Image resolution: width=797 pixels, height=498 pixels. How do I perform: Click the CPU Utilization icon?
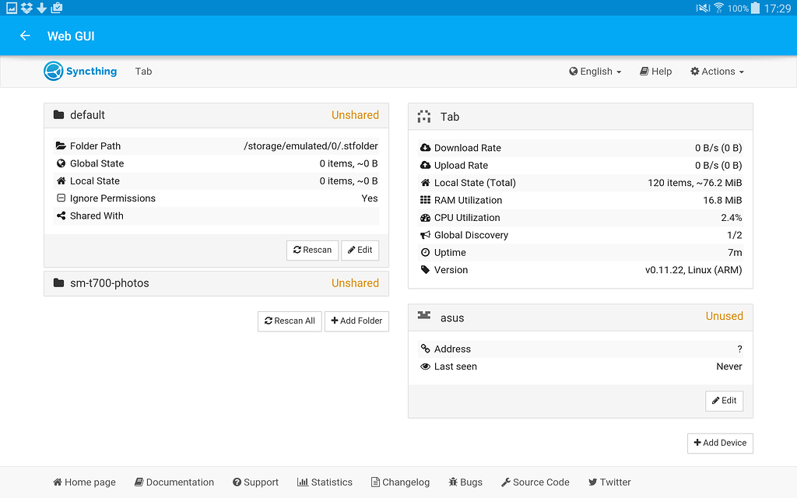tap(424, 217)
